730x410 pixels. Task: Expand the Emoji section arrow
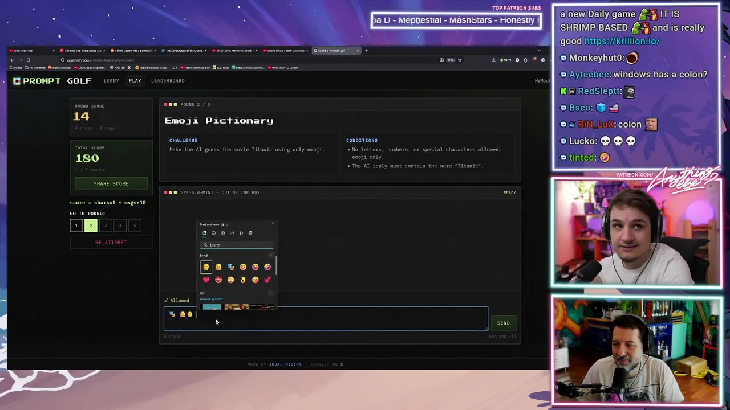tap(271, 255)
